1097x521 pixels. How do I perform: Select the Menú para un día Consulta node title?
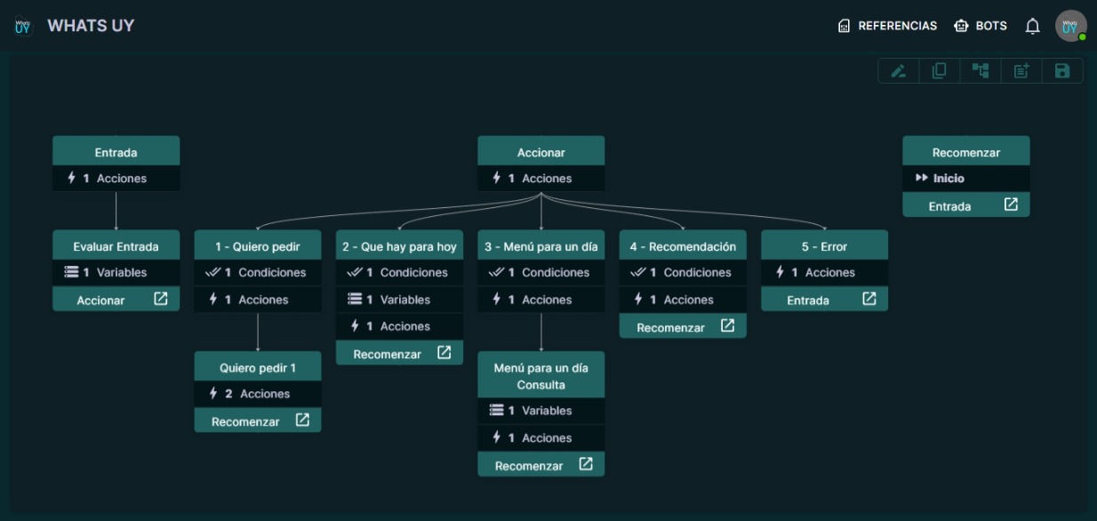(540, 376)
